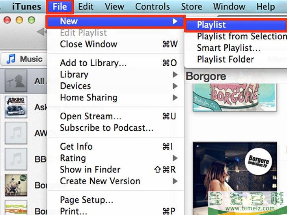This screenshot has width=287, height=215.
Task: Open the File menu
Action: coord(60,7)
